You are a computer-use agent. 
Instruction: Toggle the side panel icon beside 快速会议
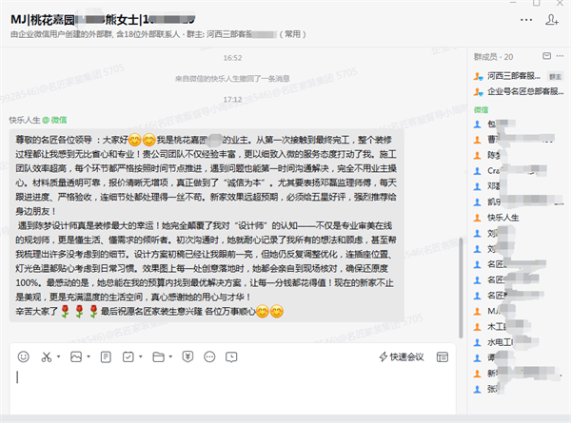pyautogui.click(x=443, y=357)
